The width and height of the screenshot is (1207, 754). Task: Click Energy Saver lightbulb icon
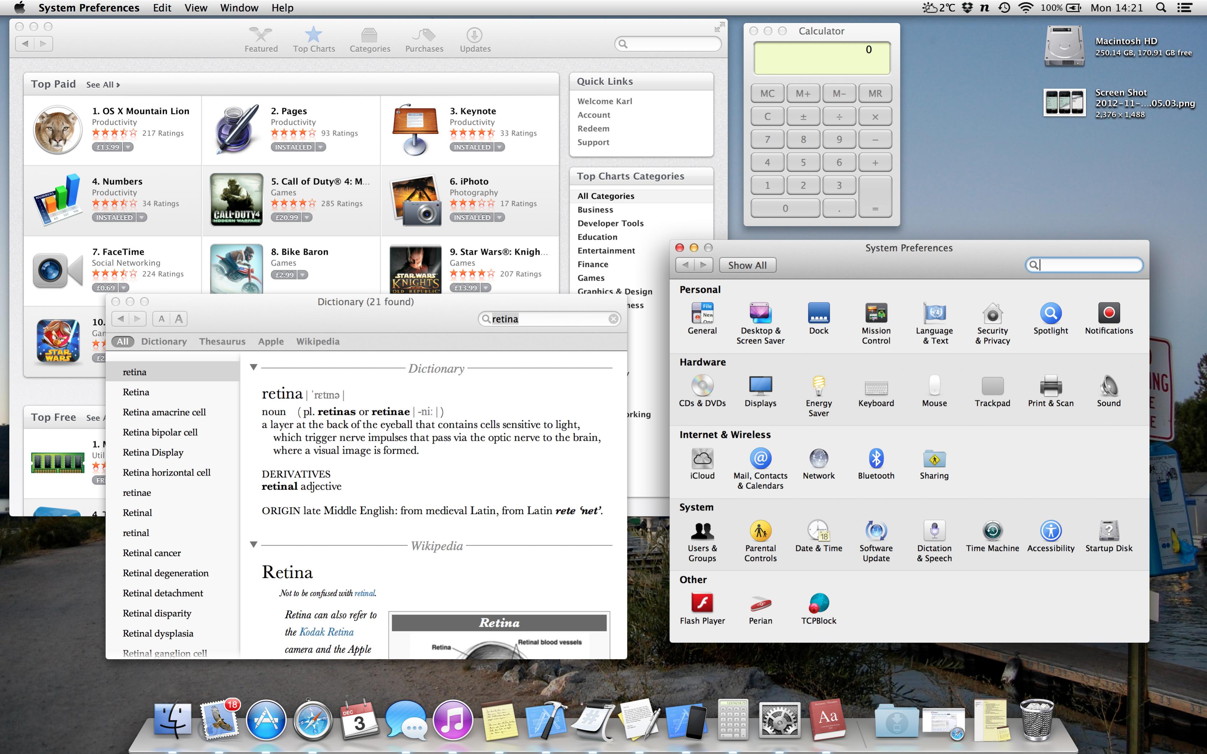(819, 386)
